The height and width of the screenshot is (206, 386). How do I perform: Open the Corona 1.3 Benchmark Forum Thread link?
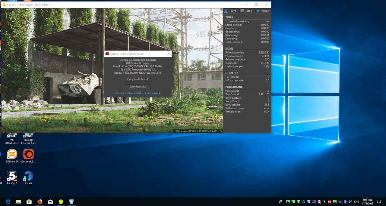point(138,93)
